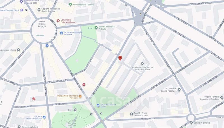224x128 pixels.
Task: Select the PAARC adoption place marker
Action: [x=132, y=114]
